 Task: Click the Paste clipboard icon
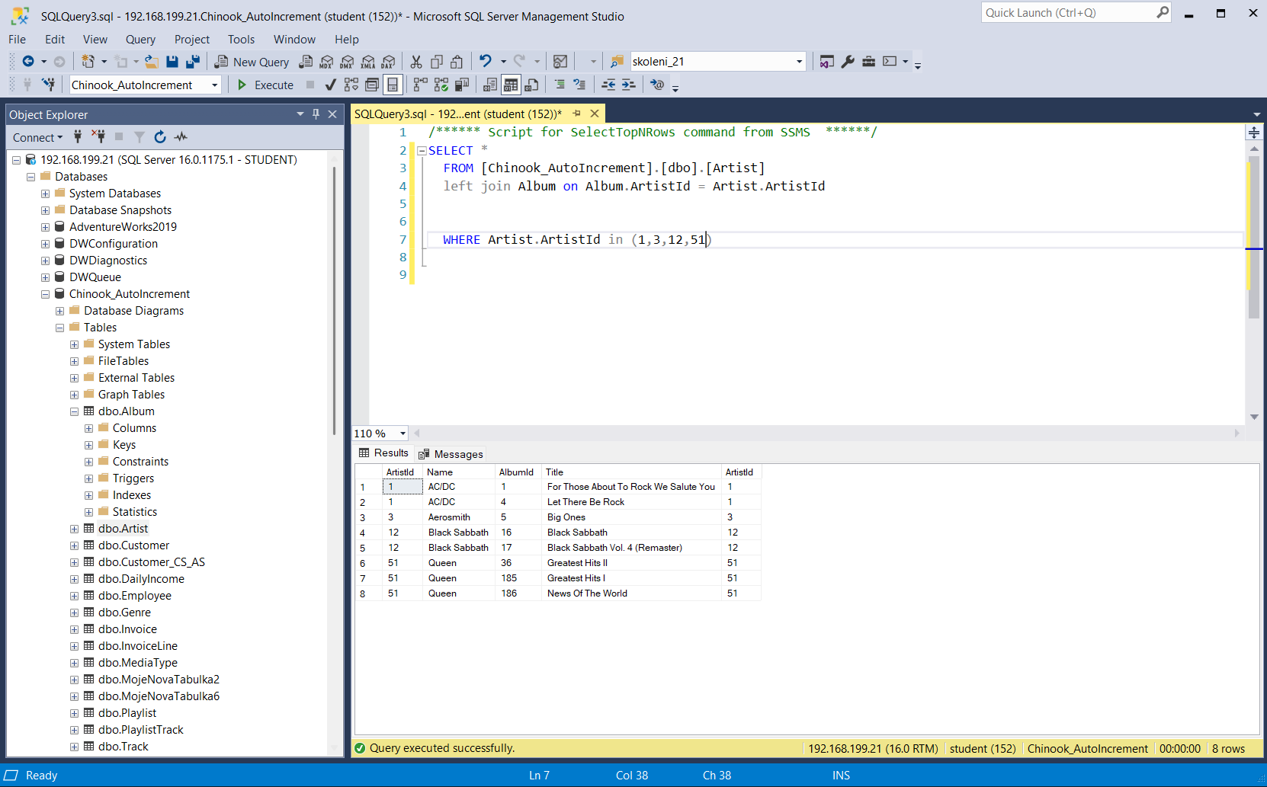[x=457, y=62]
